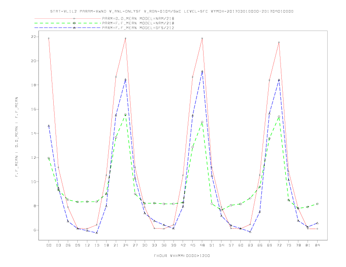Click x-axis tick label 84

(317, 245)
